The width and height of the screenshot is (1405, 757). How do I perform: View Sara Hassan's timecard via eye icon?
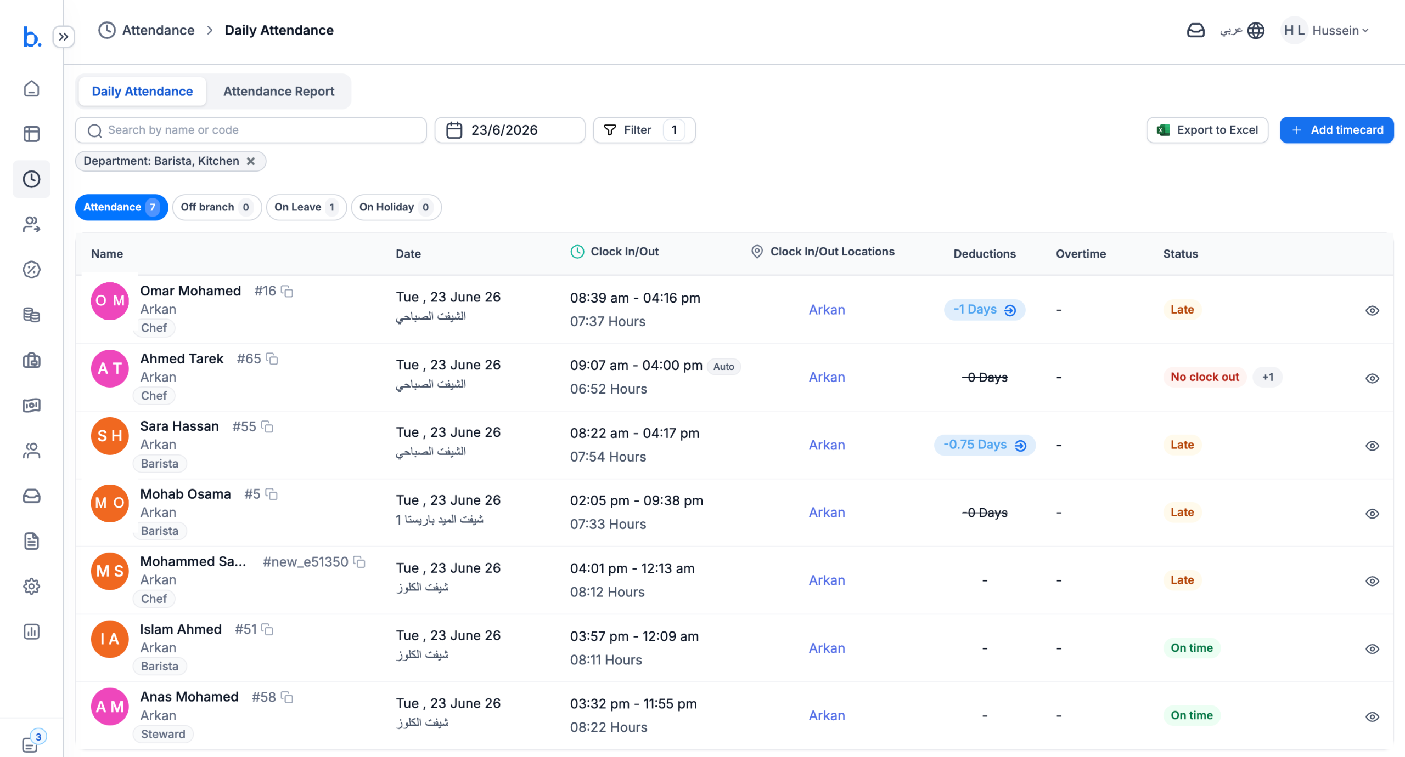tap(1372, 446)
